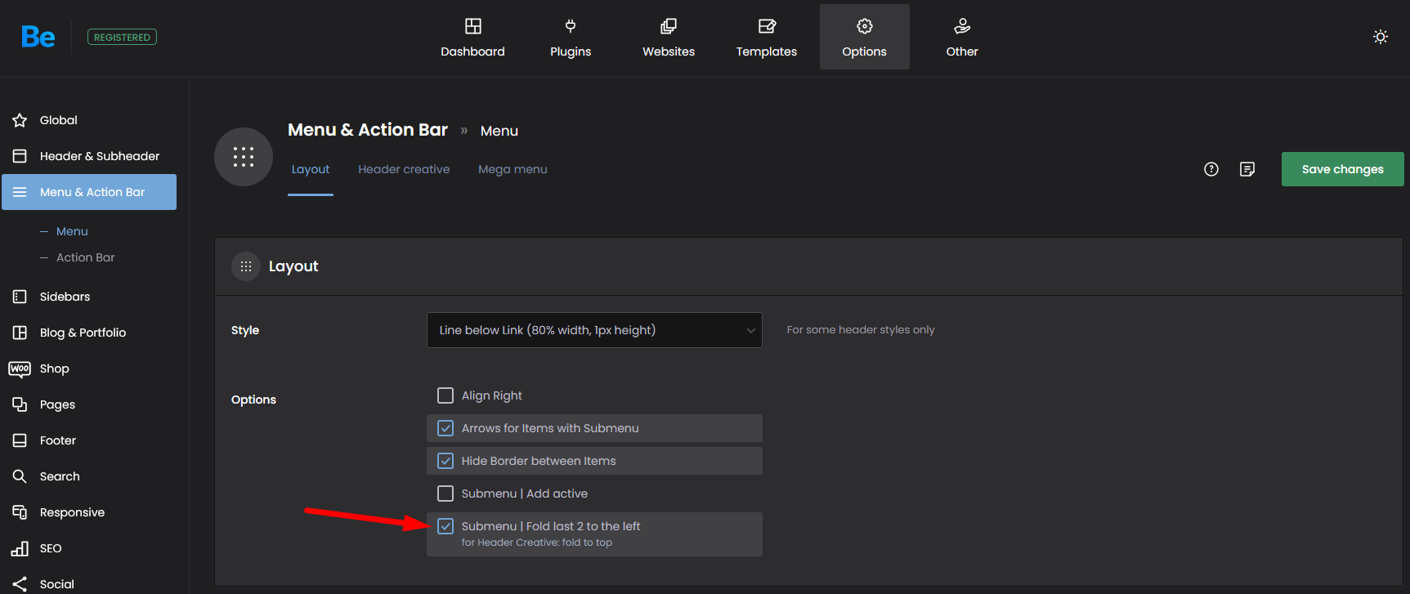
Task: Open the Sidebars section
Action: [65, 297]
